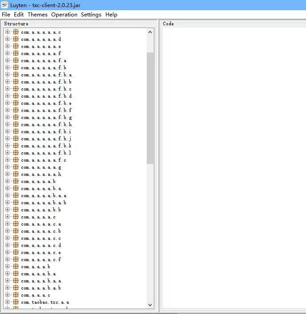Expand package com.a.a.a.a.b.a.b node

point(8,203)
